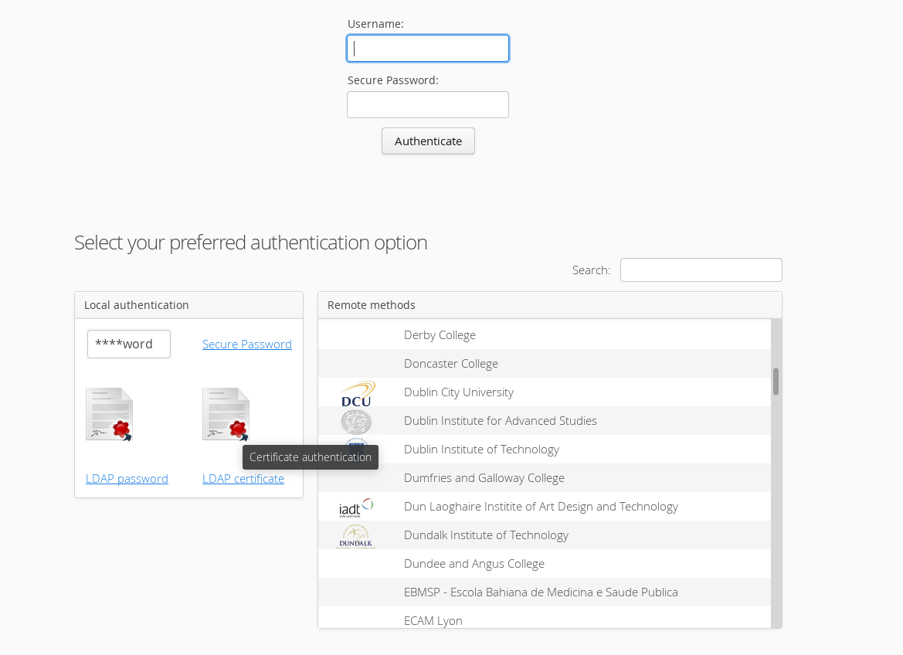Click the LDAP password certificate icon

click(110, 414)
